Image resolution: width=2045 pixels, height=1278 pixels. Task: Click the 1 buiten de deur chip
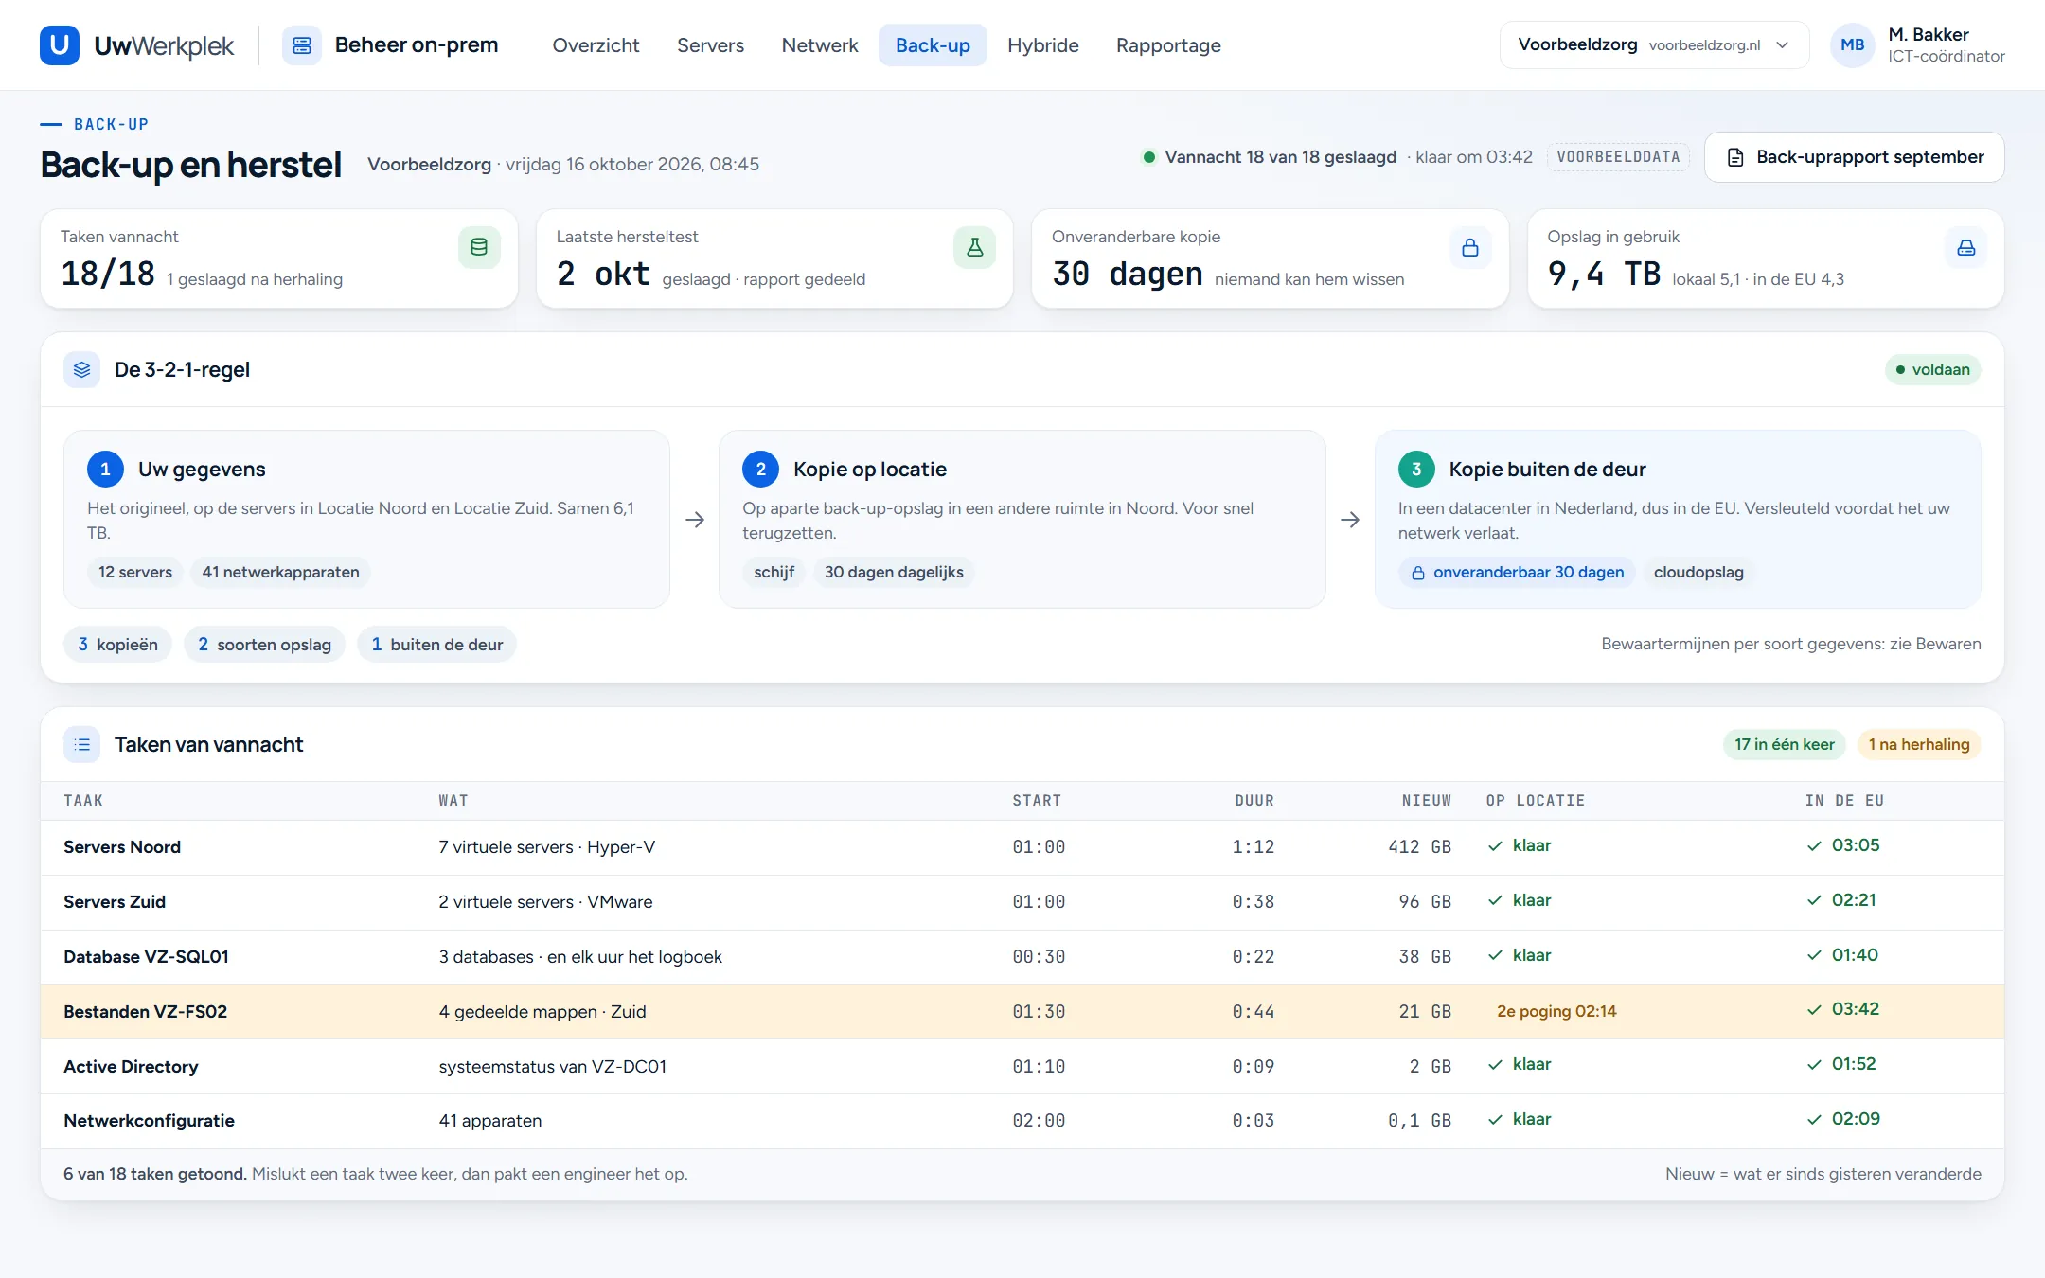coord(436,644)
